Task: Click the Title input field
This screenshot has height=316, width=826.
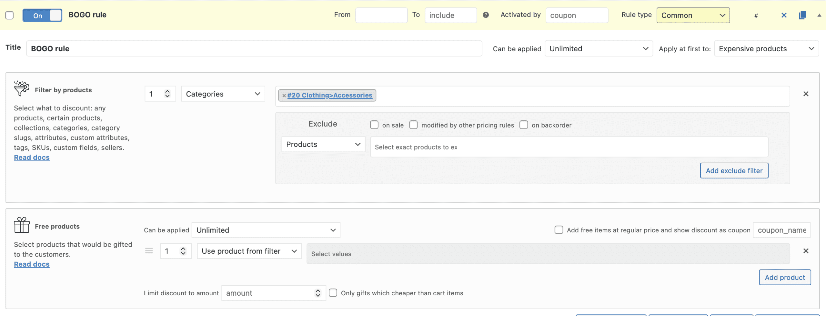Action: pyautogui.click(x=254, y=49)
